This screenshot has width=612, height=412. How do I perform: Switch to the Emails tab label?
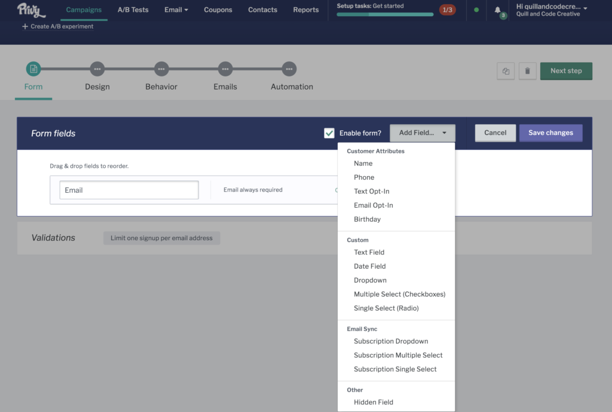(225, 87)
